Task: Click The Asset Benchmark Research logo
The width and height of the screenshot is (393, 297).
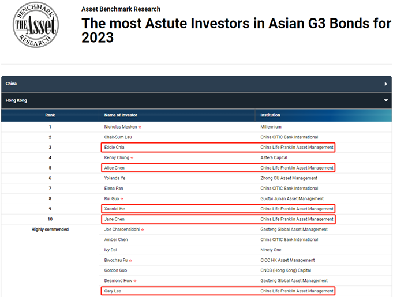Action: point(36,25)
